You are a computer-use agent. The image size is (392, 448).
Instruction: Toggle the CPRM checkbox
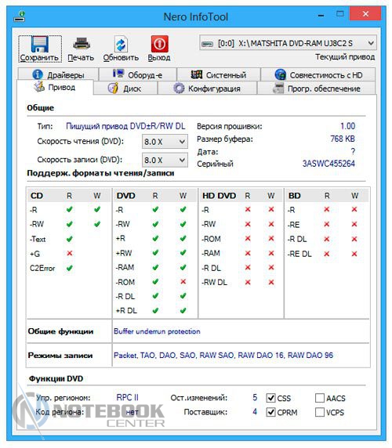click(x=270, y=412)
